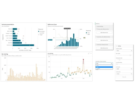Click the Bar styling chart title
This screenshot has width=137, height=103.
(5, 54)
